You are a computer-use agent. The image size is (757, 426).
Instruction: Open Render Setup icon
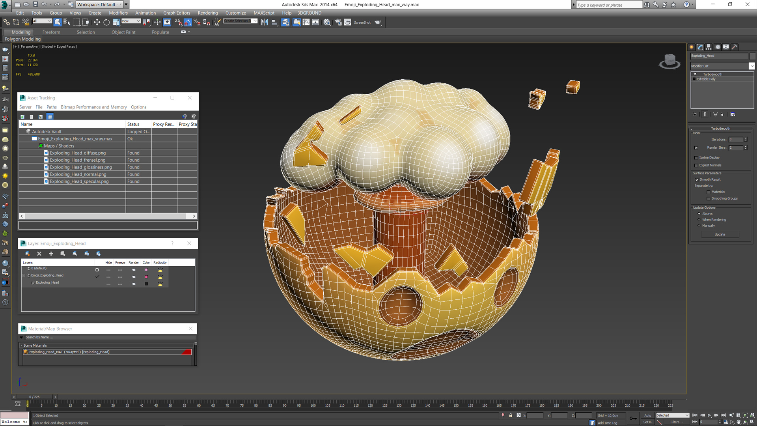[x=338, y=22]
